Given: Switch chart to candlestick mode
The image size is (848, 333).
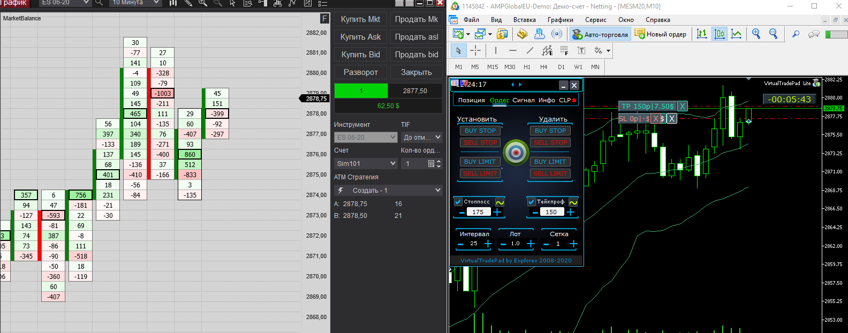Looking at the screenshot, I should click(720, 34).
